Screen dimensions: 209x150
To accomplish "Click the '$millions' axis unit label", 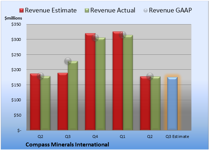I will pyautogui.click(x=13, y=18).
